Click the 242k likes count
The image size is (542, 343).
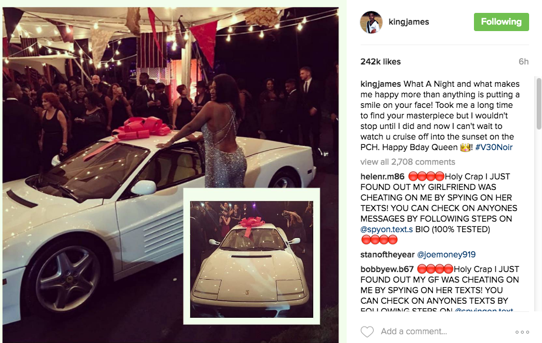[x=380, y=62]
